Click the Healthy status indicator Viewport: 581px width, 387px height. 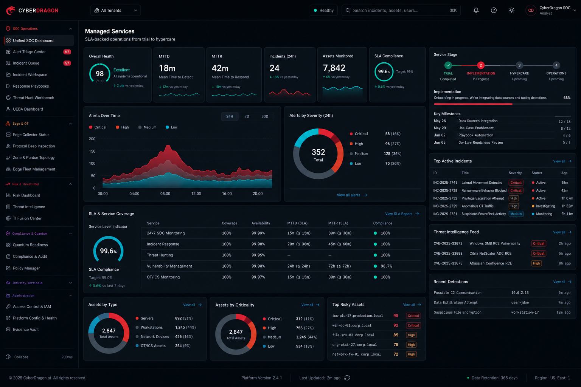pos(323,10)
